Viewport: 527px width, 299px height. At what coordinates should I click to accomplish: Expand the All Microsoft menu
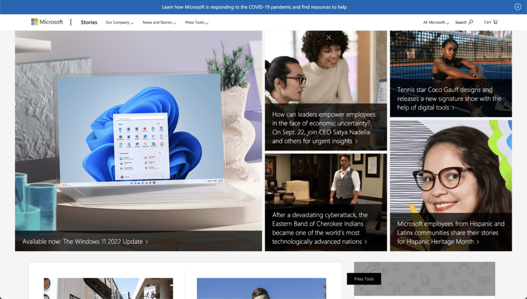[x=436, y=23]
